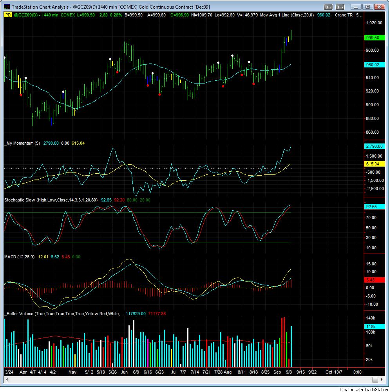Click the V=146,979 volume readout

[x=247, y=15]
